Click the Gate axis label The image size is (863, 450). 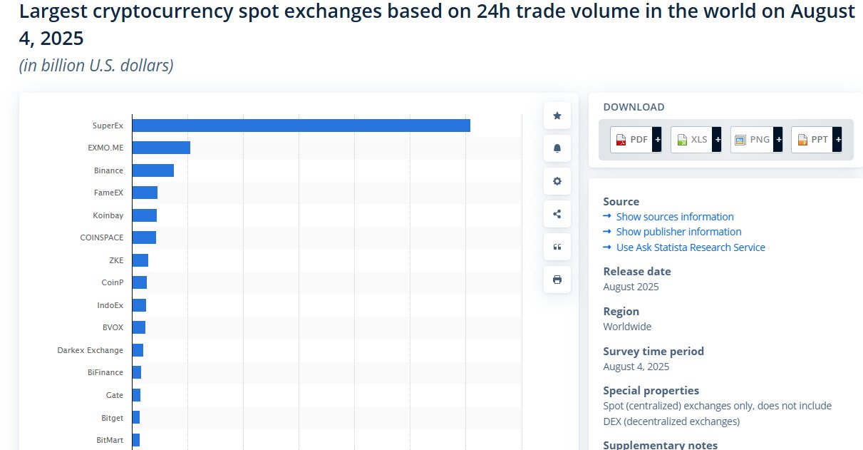pos(115,395)
